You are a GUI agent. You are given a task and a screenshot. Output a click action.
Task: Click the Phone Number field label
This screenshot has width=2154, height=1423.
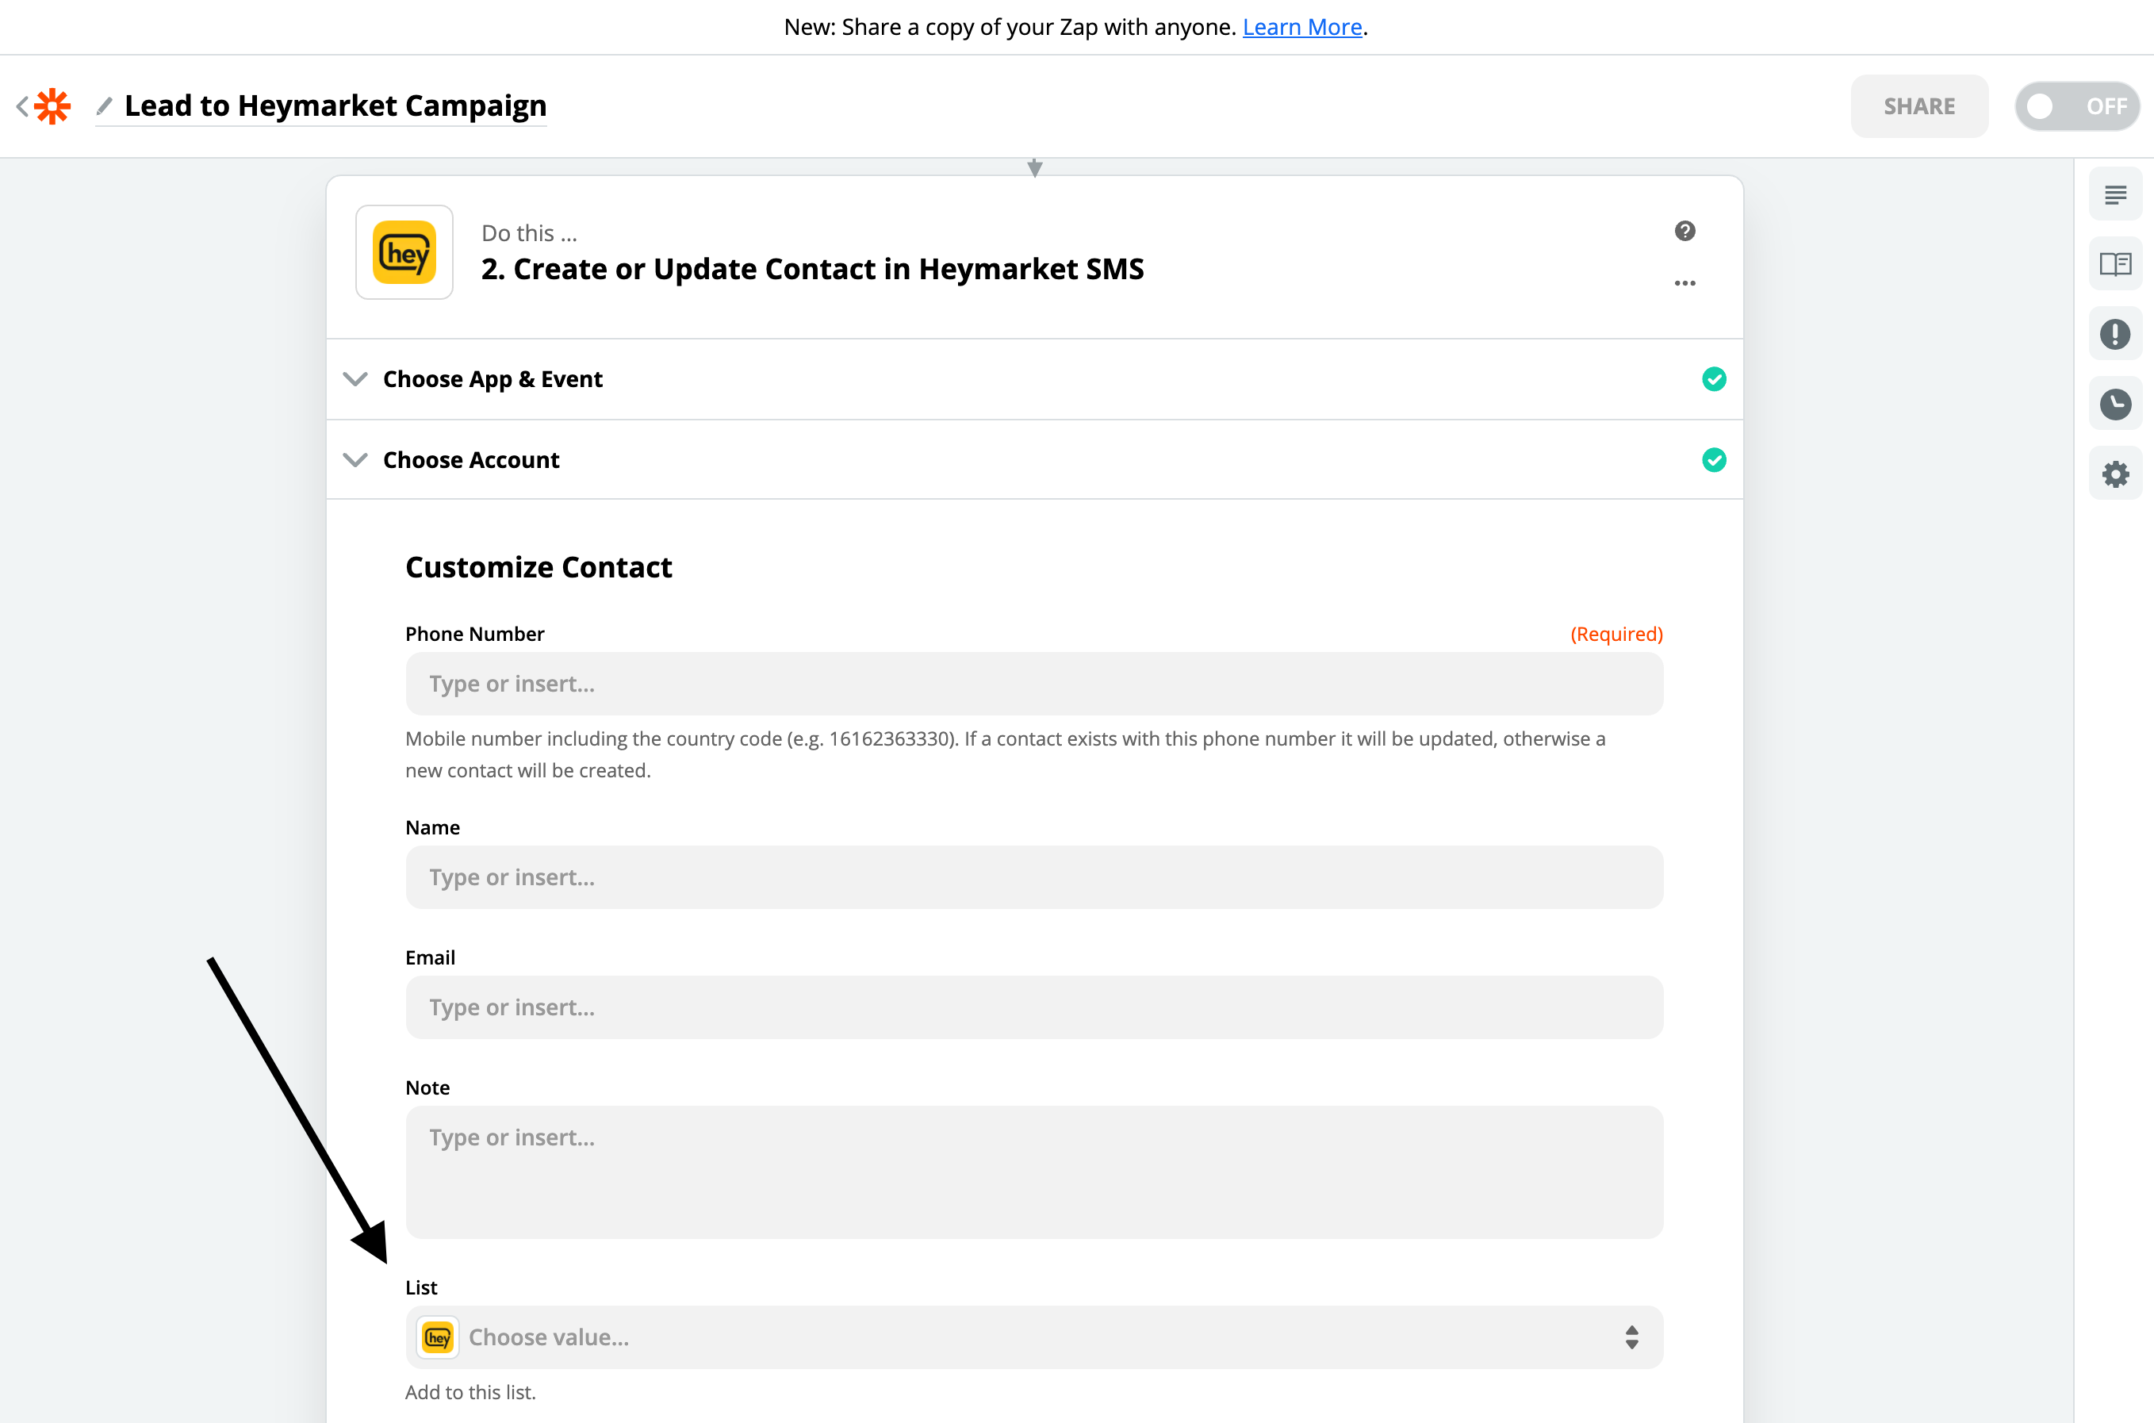474,635
